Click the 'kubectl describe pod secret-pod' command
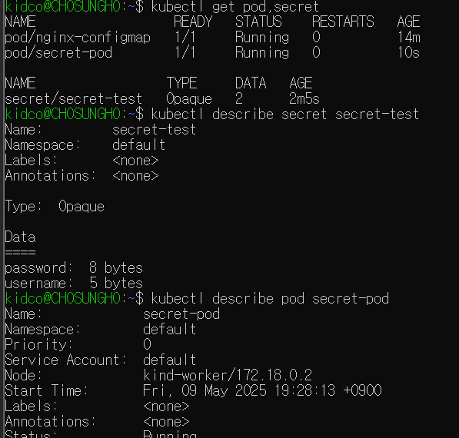This screenshot has height=438, width=459. 270,299
